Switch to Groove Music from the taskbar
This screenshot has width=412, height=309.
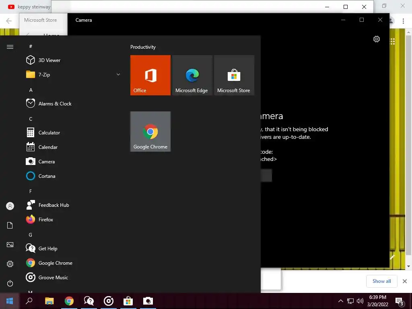click(109, 301)
